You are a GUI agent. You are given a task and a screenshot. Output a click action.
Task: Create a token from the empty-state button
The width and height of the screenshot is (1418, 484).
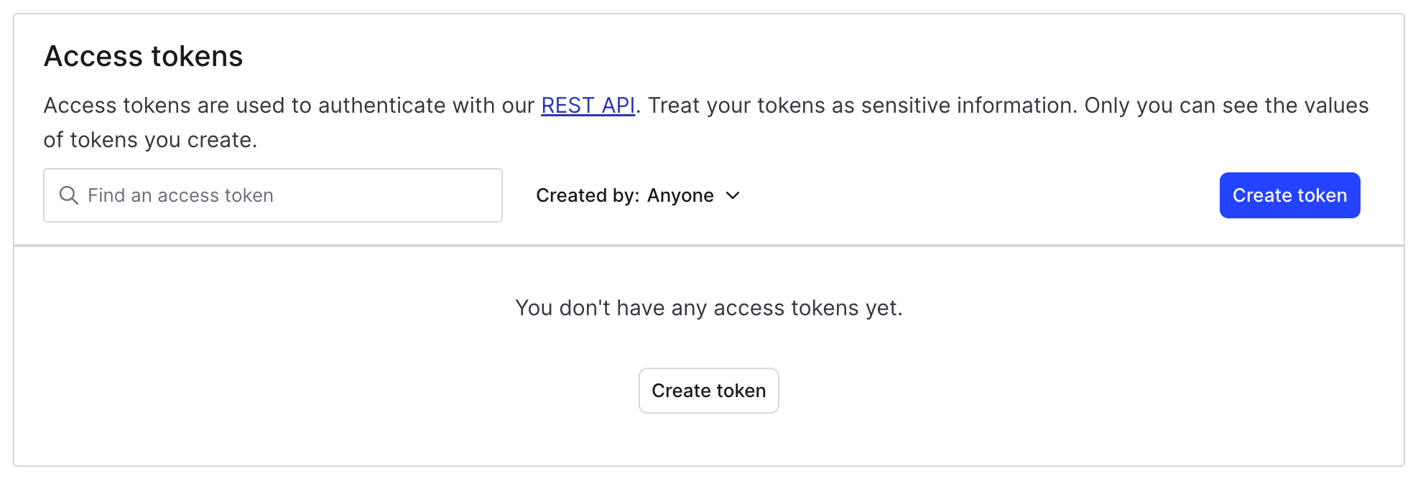pyautogui.click(x=708, y=391)
